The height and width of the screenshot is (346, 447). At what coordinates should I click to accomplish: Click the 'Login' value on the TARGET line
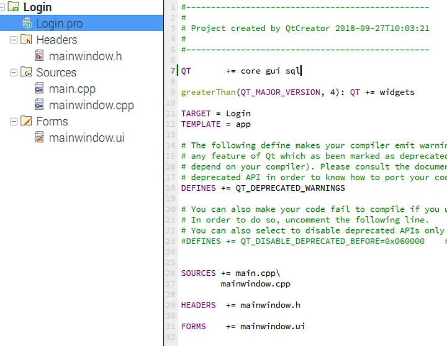coord(238,114)
